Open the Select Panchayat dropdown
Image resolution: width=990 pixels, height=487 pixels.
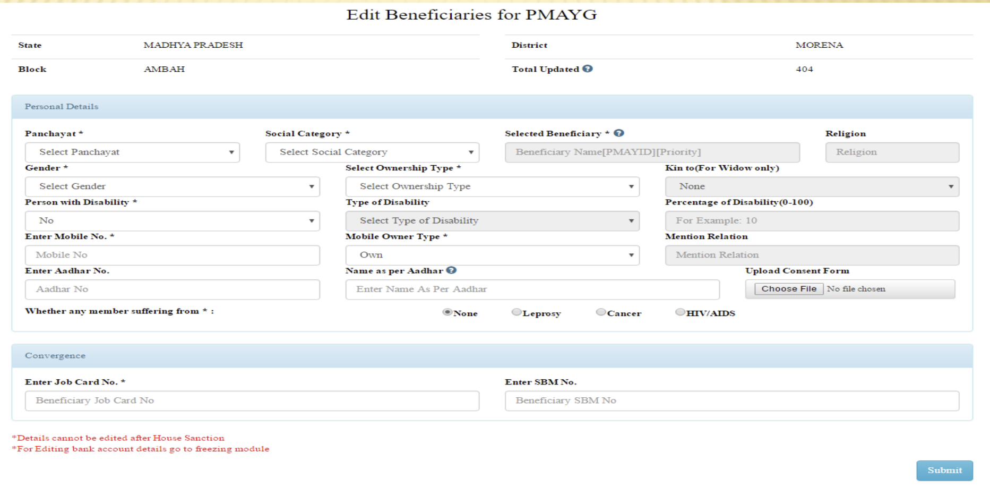(132, 152)
